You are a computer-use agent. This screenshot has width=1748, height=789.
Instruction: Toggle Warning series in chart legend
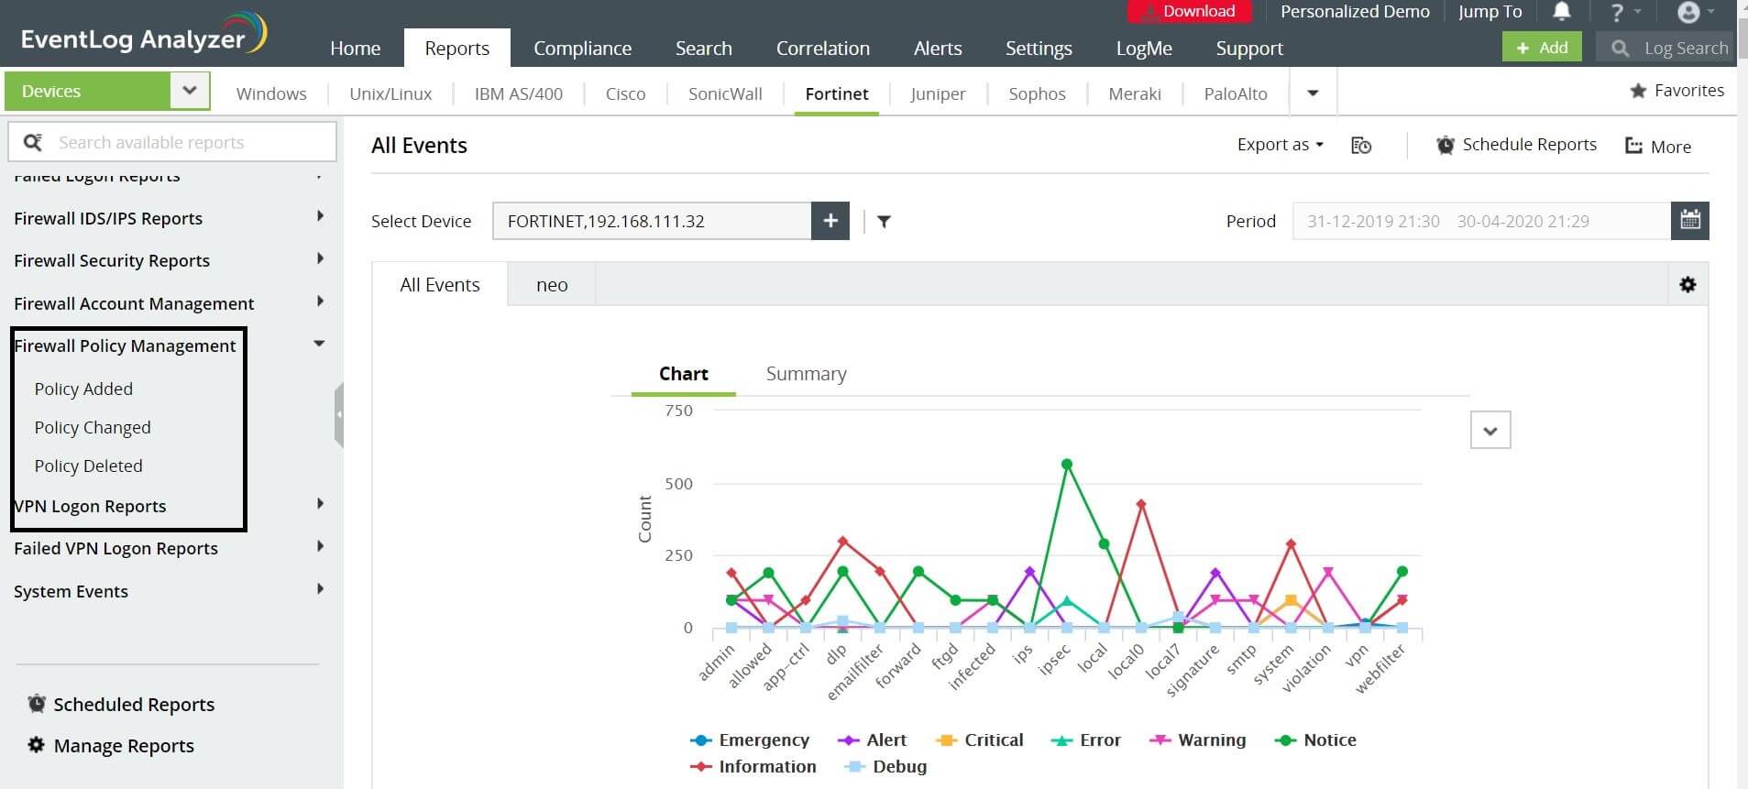click(x=1197, y=740)
